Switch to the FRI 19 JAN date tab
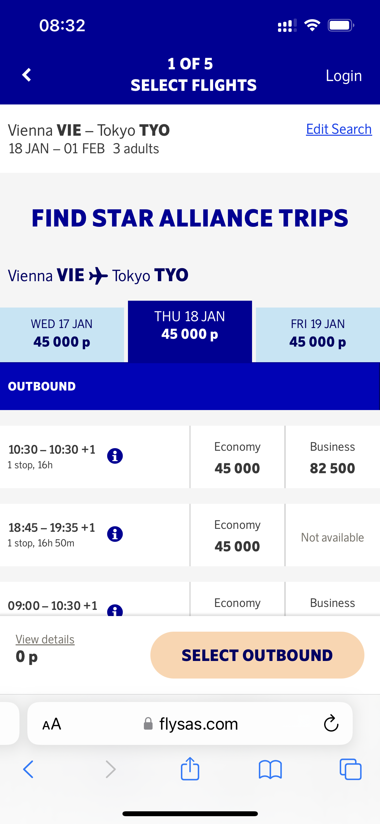This screenshot has width=380, height=824. click(318, 334)
